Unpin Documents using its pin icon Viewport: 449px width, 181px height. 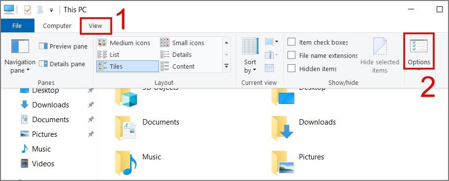[91, 119]
